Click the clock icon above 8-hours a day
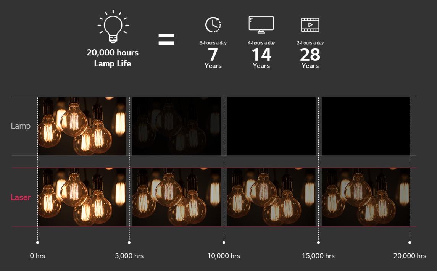This screenshot has height=271, width=437. 213,25
